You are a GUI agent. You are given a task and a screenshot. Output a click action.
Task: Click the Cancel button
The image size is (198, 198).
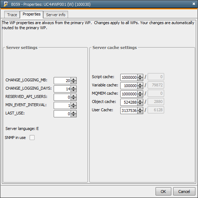coord(184,192)
